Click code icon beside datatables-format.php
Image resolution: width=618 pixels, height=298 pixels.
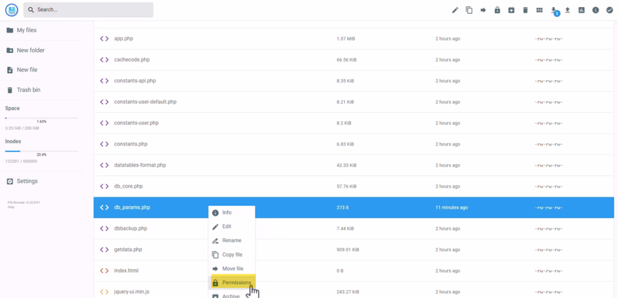[x=104, y=165]
